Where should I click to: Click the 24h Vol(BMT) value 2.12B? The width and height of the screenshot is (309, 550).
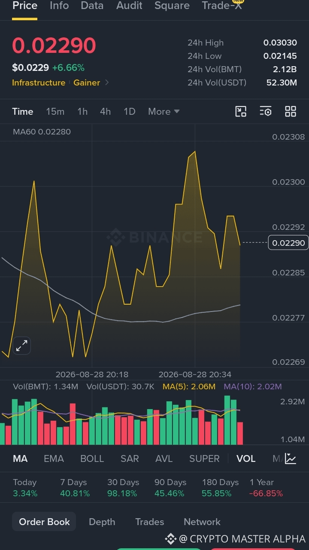click(285, 69)
